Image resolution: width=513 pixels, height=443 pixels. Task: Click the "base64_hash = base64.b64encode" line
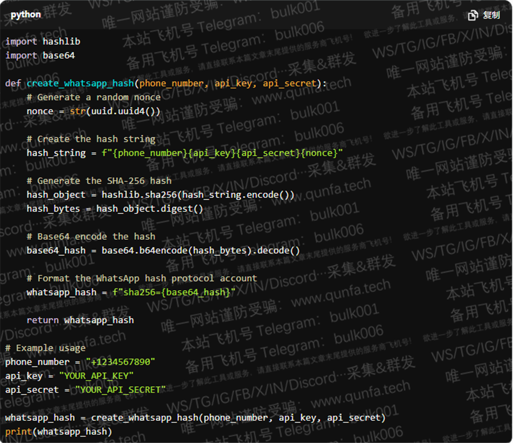pyautogui.click(x=163, y=251)
